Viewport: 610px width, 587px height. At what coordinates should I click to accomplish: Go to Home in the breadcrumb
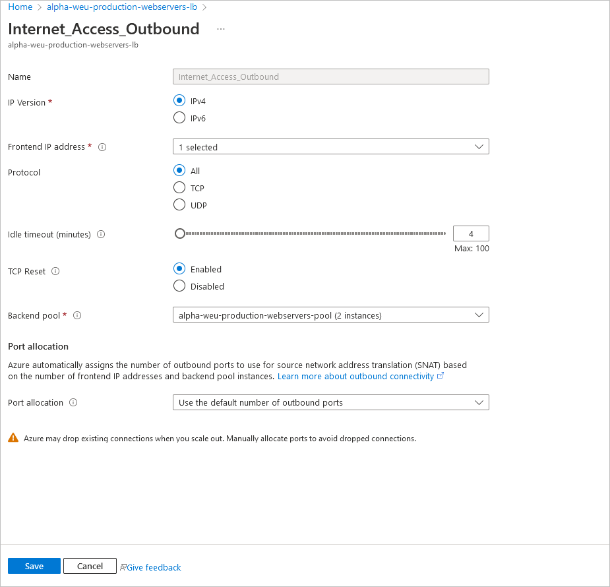point(20,7)
